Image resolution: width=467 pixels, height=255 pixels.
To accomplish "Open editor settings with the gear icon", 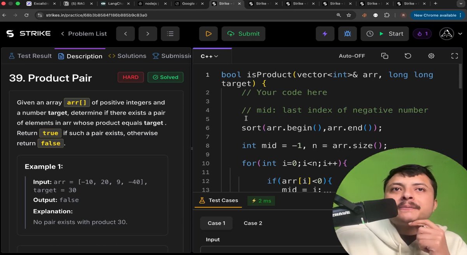I will 431,56.
